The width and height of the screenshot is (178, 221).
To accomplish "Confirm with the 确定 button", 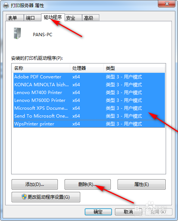I will 98,212.
